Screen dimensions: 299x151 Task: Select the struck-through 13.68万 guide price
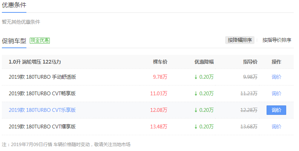(249, 127)
